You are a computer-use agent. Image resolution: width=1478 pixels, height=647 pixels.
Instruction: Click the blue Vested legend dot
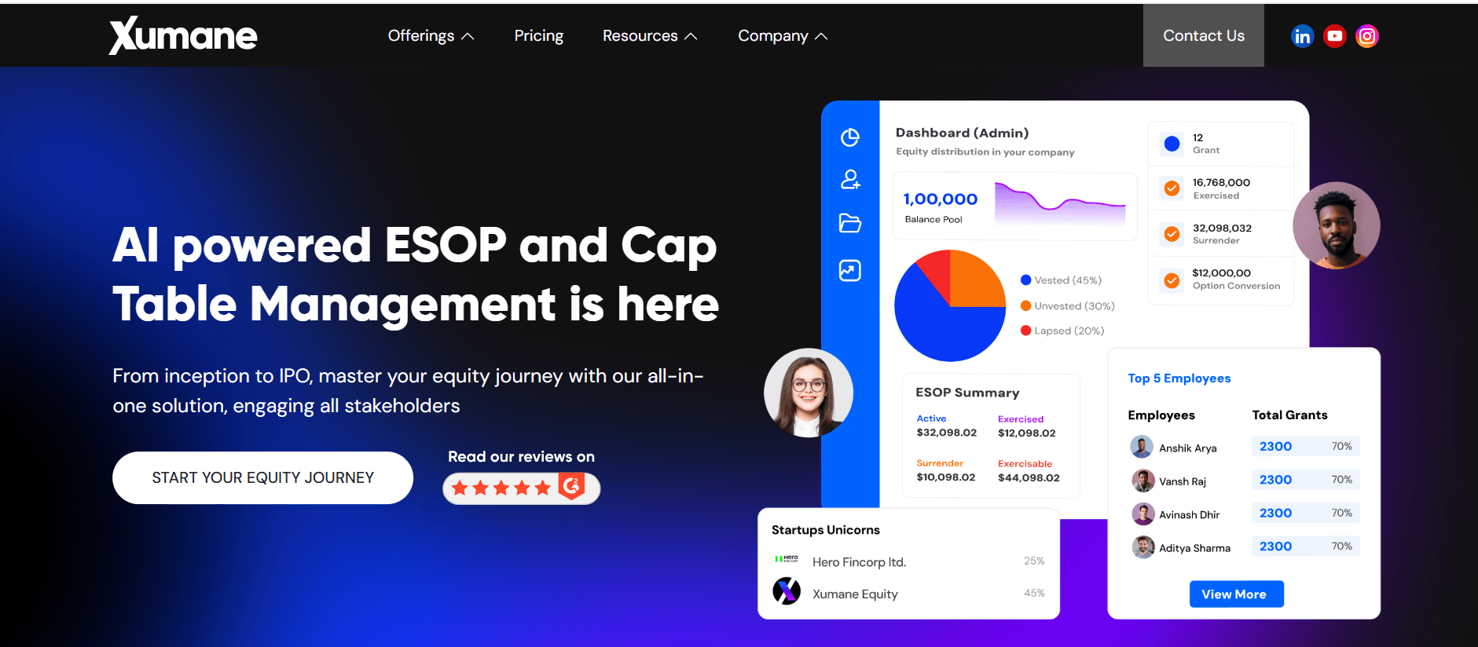click(x=1025, y=280)
